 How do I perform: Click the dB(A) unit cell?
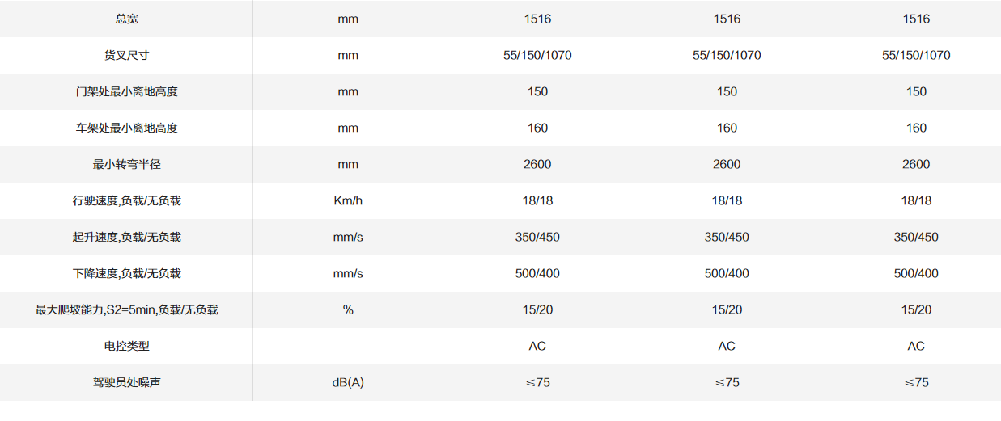[x=348, y=382]
